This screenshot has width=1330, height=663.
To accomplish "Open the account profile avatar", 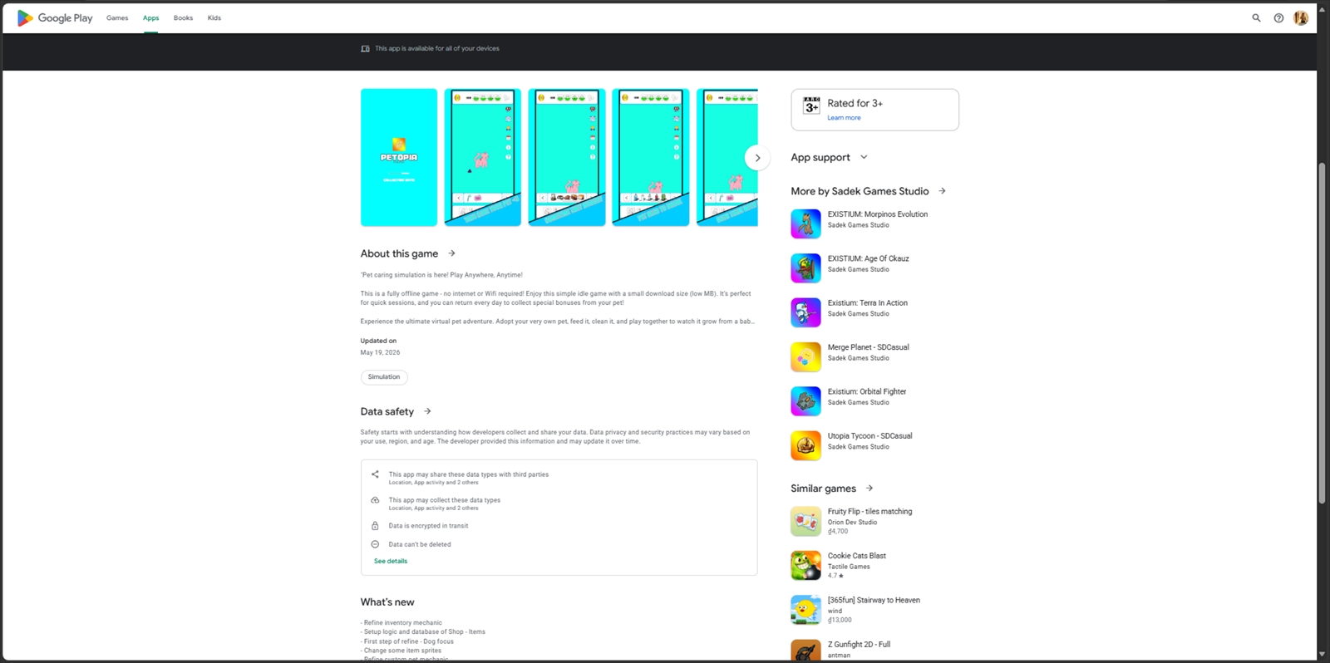I will tap(1301, 18).
